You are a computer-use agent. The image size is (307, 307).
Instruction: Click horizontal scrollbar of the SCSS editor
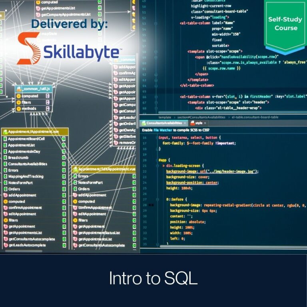click(233, 246)
